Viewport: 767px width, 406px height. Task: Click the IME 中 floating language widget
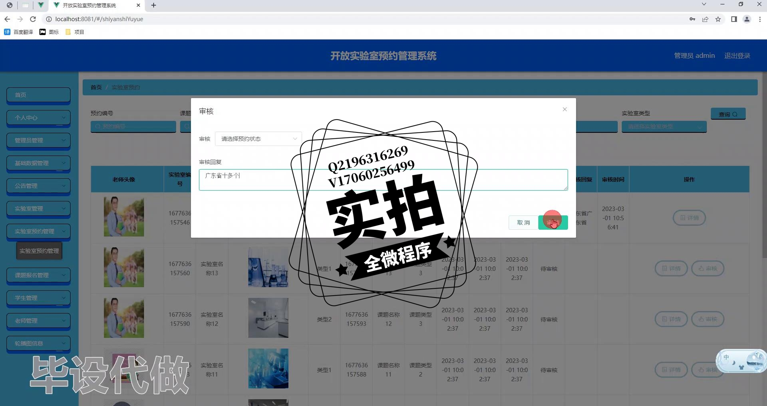pyautogui.click(x=741, y=361)
